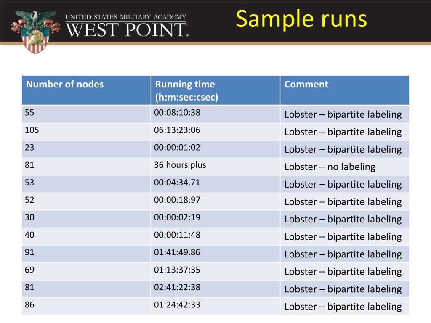
Task: Select the 'Number of nodes' column header
Action: (86, 90)
